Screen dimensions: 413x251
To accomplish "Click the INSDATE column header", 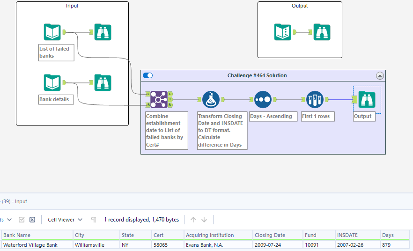I will tap(358, 235).
